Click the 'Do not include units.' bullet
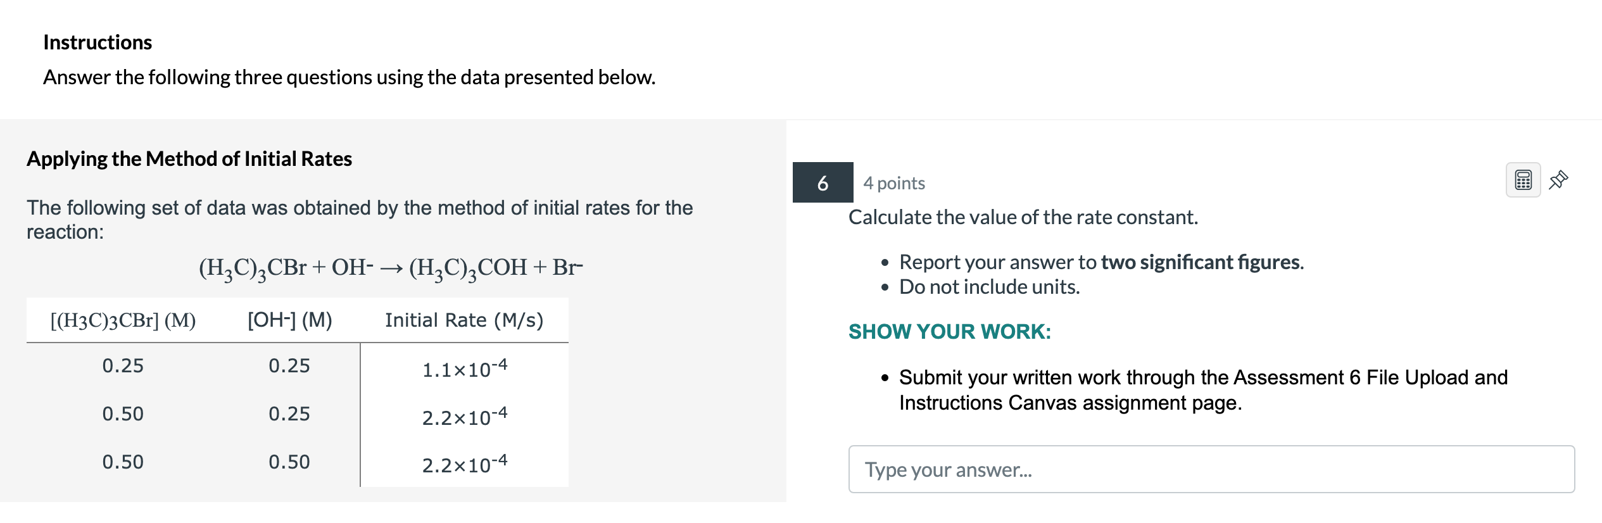This screenshot has width=1602, height=523. (x=989, y=287)
